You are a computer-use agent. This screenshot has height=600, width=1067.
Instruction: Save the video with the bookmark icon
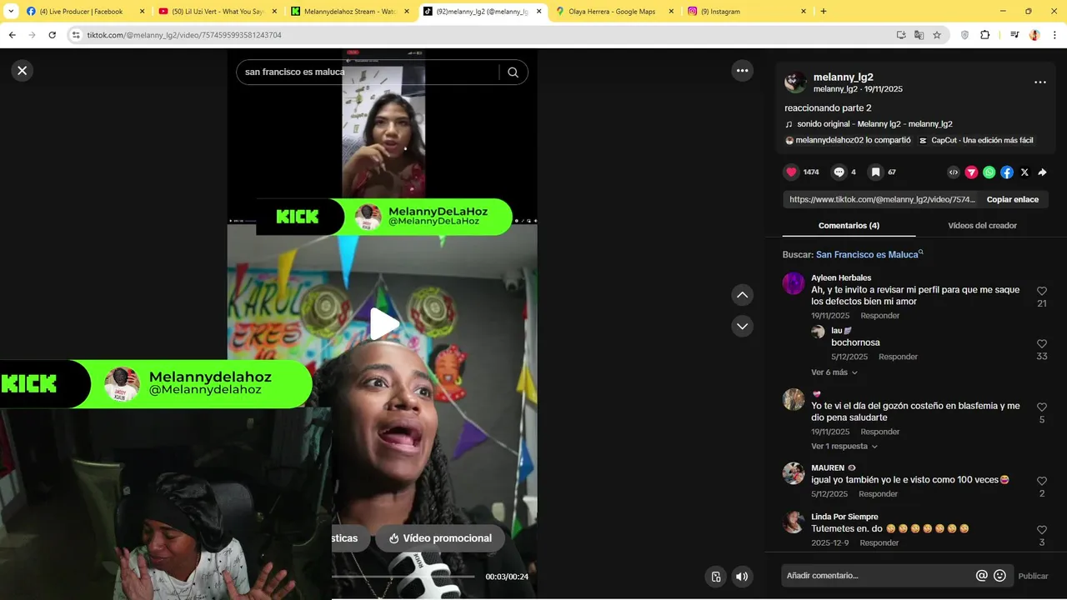pyautogui.click(x=875, y=172)
